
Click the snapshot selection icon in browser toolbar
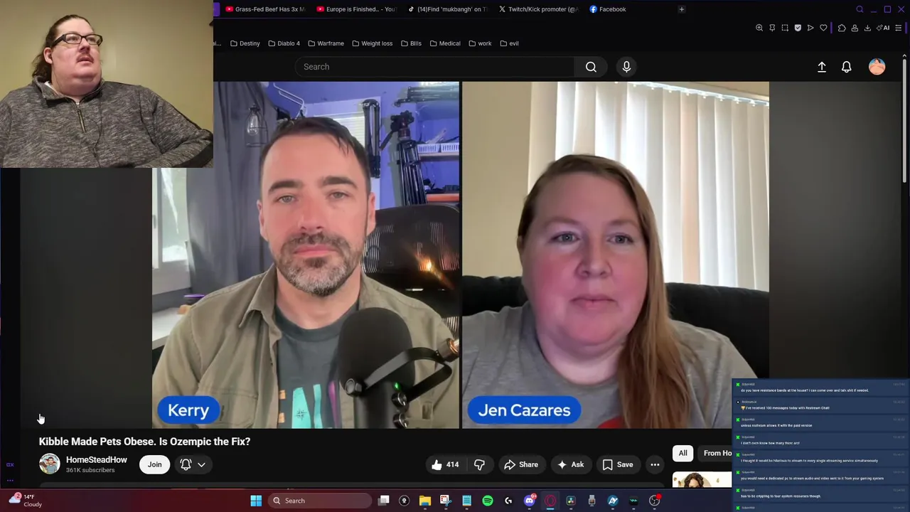(785, 28)
